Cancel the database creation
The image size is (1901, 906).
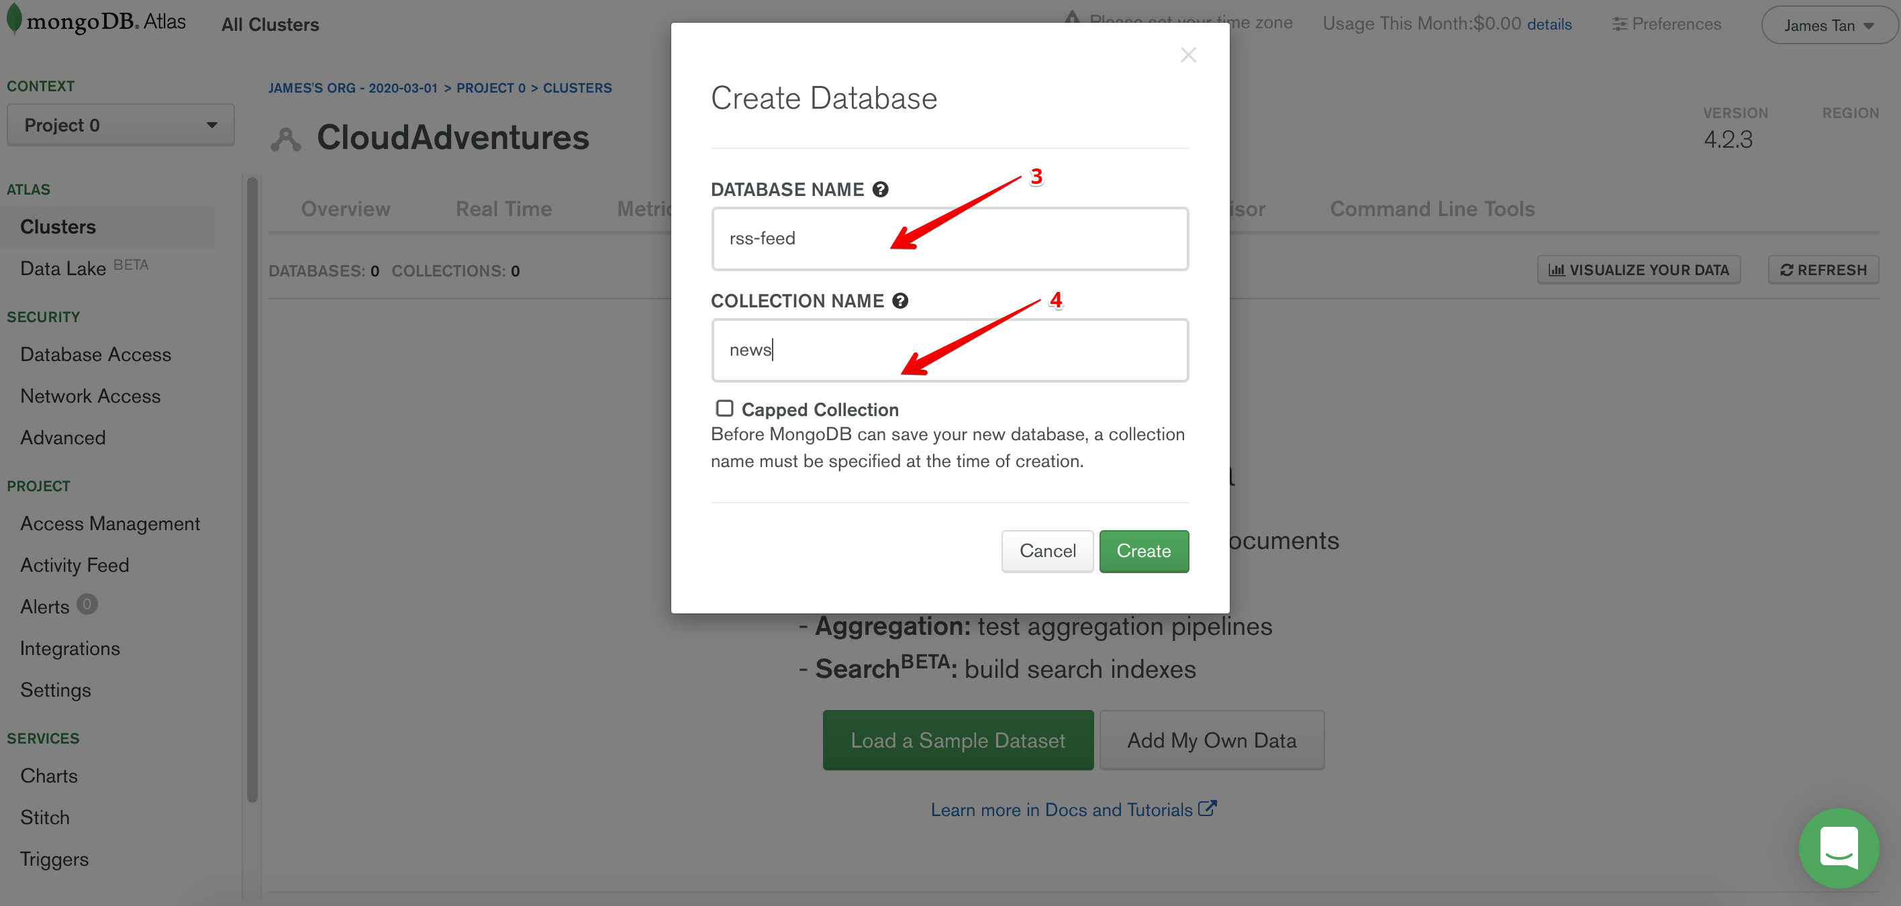(x=1046, y=551)
